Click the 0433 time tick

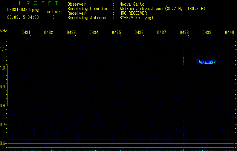click(71, 32)
